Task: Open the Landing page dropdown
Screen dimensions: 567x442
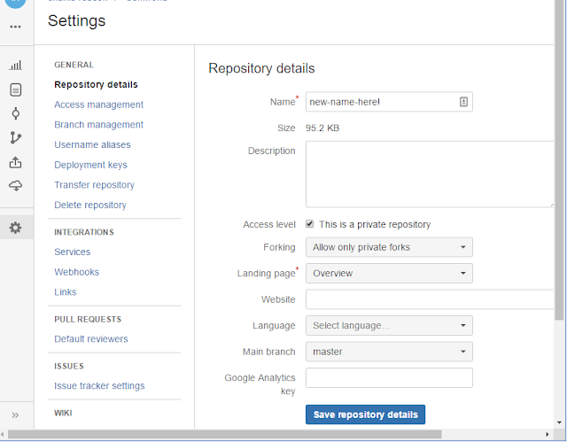Action: point(389,274)
